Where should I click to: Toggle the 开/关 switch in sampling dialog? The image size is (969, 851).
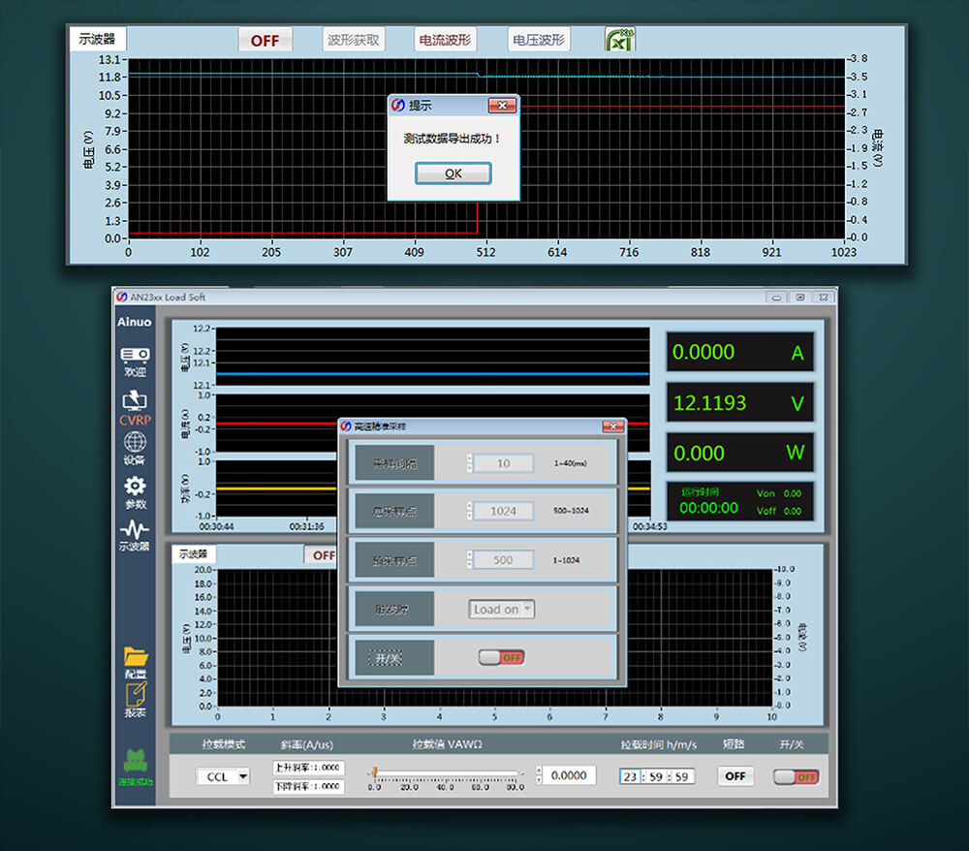pyautogui.click(x=501, y=657)
